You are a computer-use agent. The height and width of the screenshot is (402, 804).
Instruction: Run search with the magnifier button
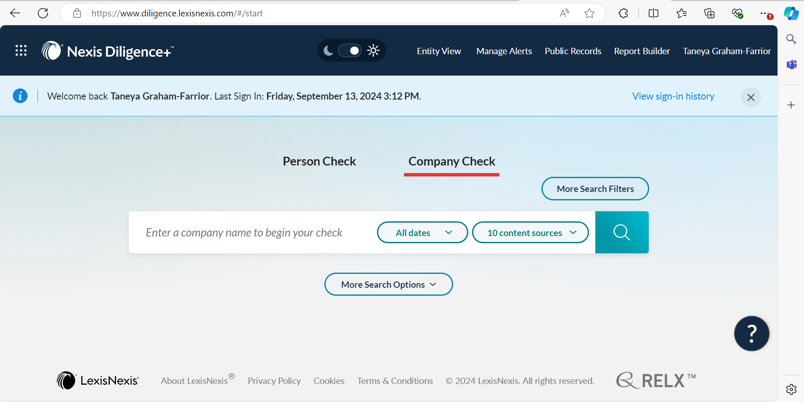[x=622, y=232]
